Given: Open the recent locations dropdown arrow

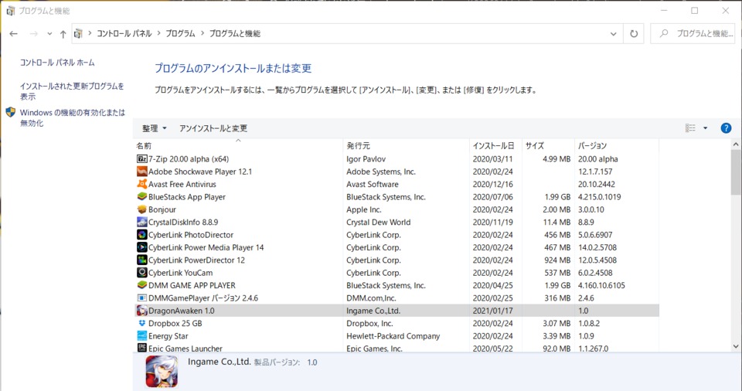Looking at the screenshot, I should click(49, 33).
